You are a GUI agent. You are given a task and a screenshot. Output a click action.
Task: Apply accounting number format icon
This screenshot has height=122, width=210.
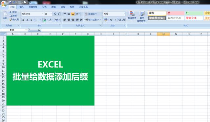[105, 20]
